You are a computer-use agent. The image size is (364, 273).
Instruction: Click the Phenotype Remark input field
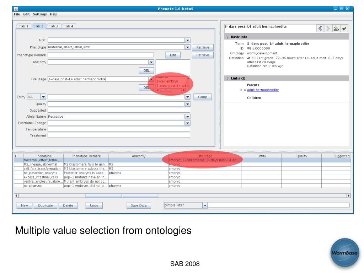coord(101,55)
